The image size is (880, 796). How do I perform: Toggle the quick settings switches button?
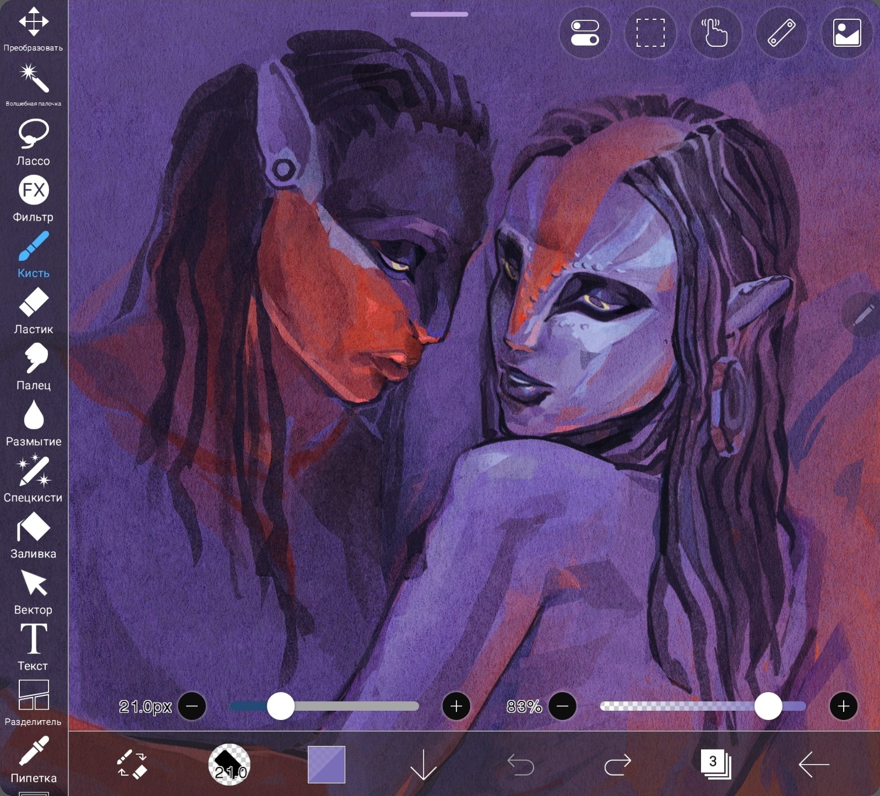click(585, 33)
